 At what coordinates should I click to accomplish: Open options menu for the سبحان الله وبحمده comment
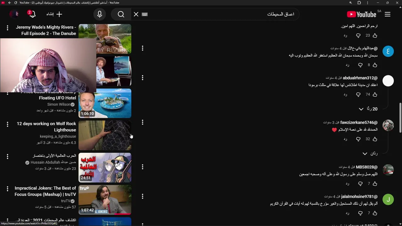tap(143, 48)
